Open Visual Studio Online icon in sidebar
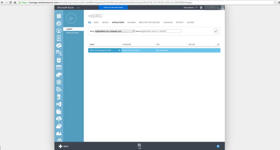280x150 pixels. click(59, 104)
